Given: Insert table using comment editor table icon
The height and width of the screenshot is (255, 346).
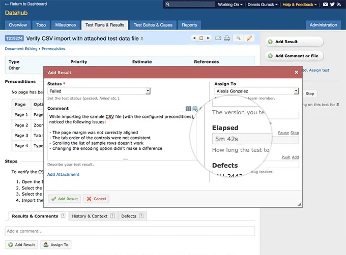Looking at the screenshot, I should tap(188, 109).
